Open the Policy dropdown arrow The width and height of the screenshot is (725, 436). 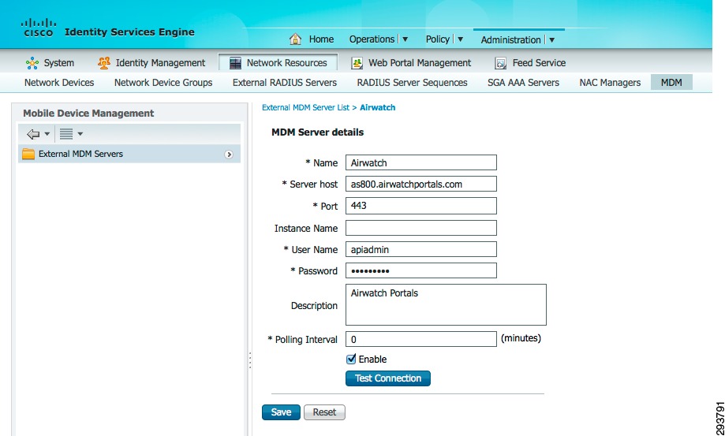pyautogui.click(x=460, y=39)
